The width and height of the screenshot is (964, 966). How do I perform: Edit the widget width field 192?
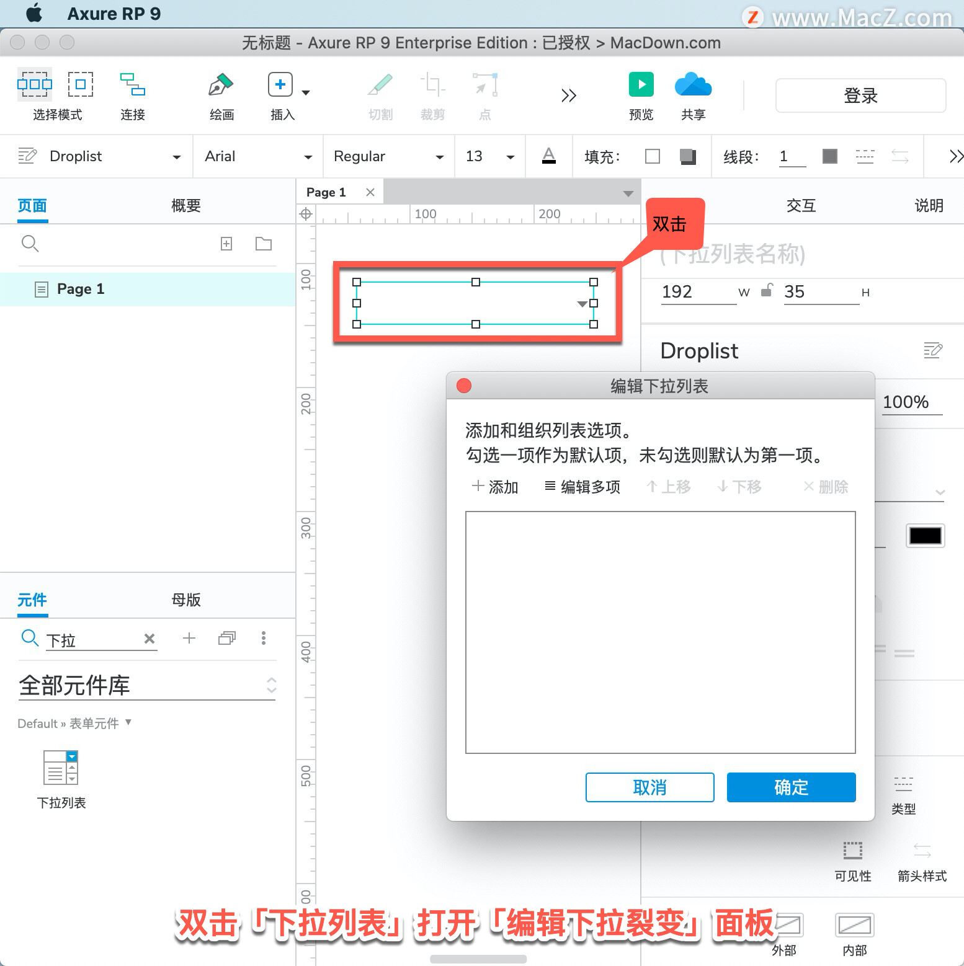(x=698, y=292)
